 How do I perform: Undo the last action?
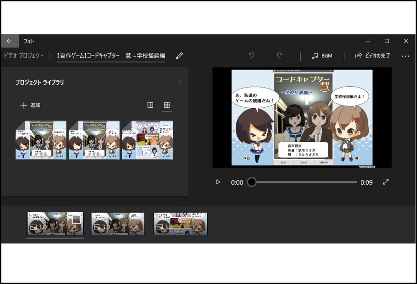[252, 56]
